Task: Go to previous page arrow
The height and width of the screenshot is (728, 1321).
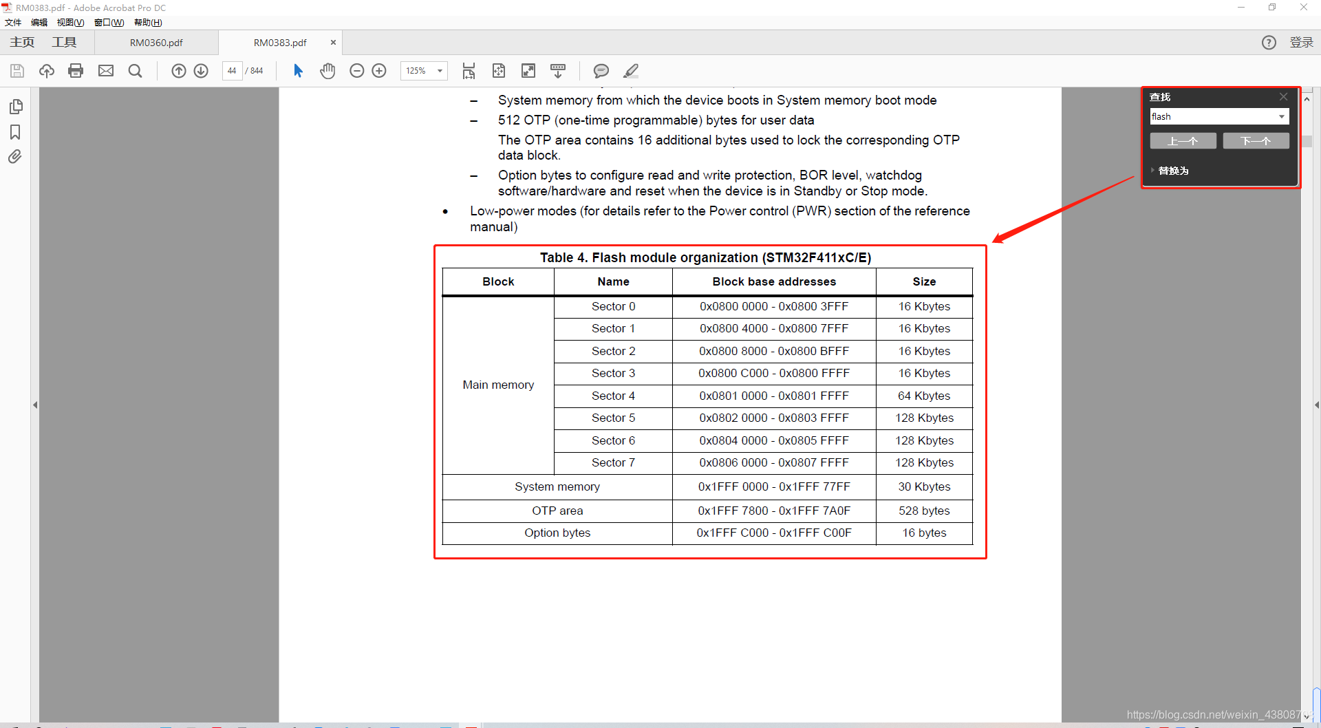Action: coord(179,71)
